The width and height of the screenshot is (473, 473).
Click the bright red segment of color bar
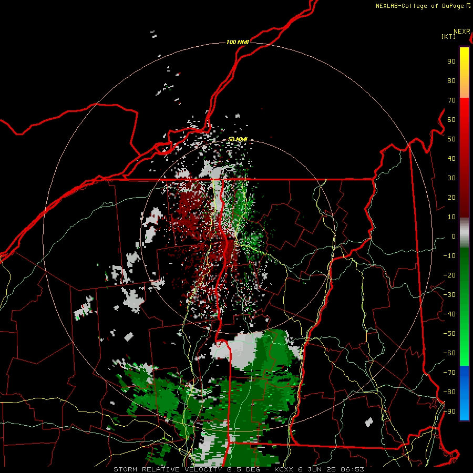[464, 157]
